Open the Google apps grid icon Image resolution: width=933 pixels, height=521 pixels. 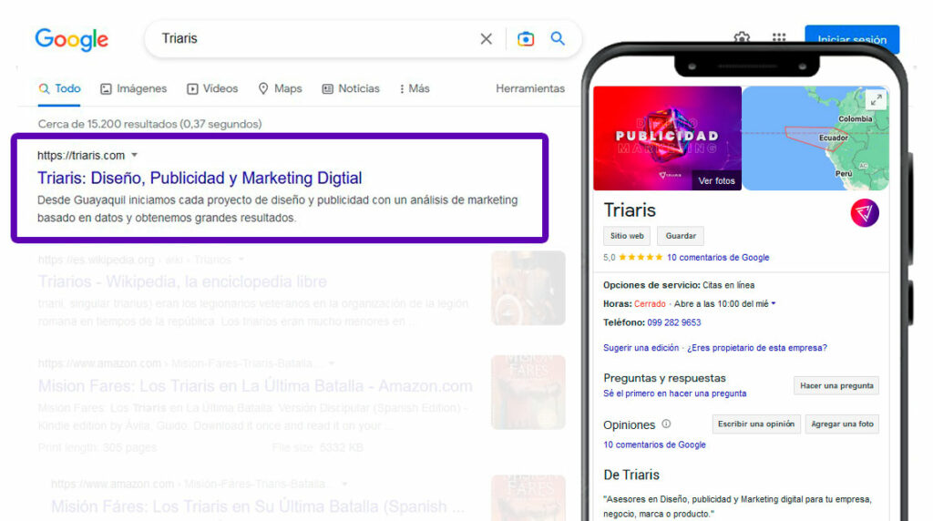pos(779,36)
